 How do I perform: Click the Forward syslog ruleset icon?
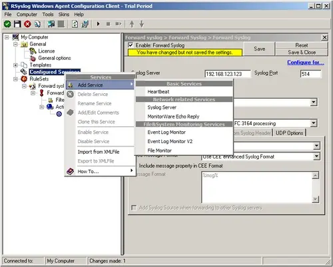pos(33,86)
